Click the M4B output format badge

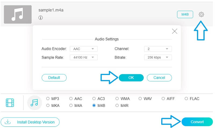click(x=185, y=14)
